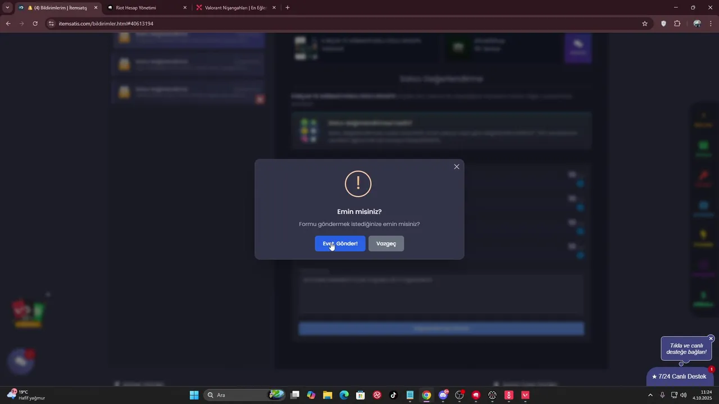This screenshot has height=404, width=719.
Task: Close the Emin misiniz dialog with X
Action: [457, 167]
